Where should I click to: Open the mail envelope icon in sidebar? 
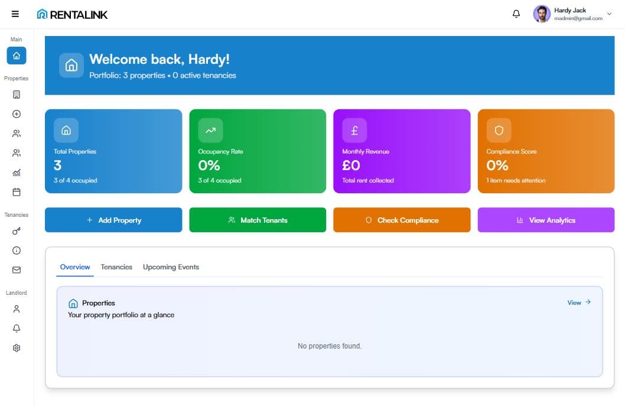click(17, 270)
